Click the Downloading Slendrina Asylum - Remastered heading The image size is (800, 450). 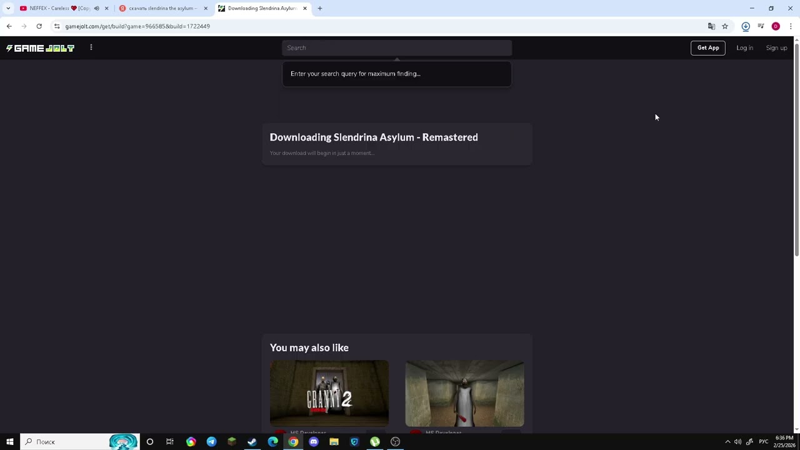point(374,137)
